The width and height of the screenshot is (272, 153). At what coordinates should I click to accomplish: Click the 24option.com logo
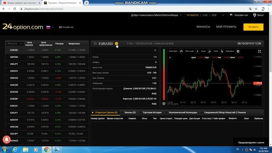(23, 27)
